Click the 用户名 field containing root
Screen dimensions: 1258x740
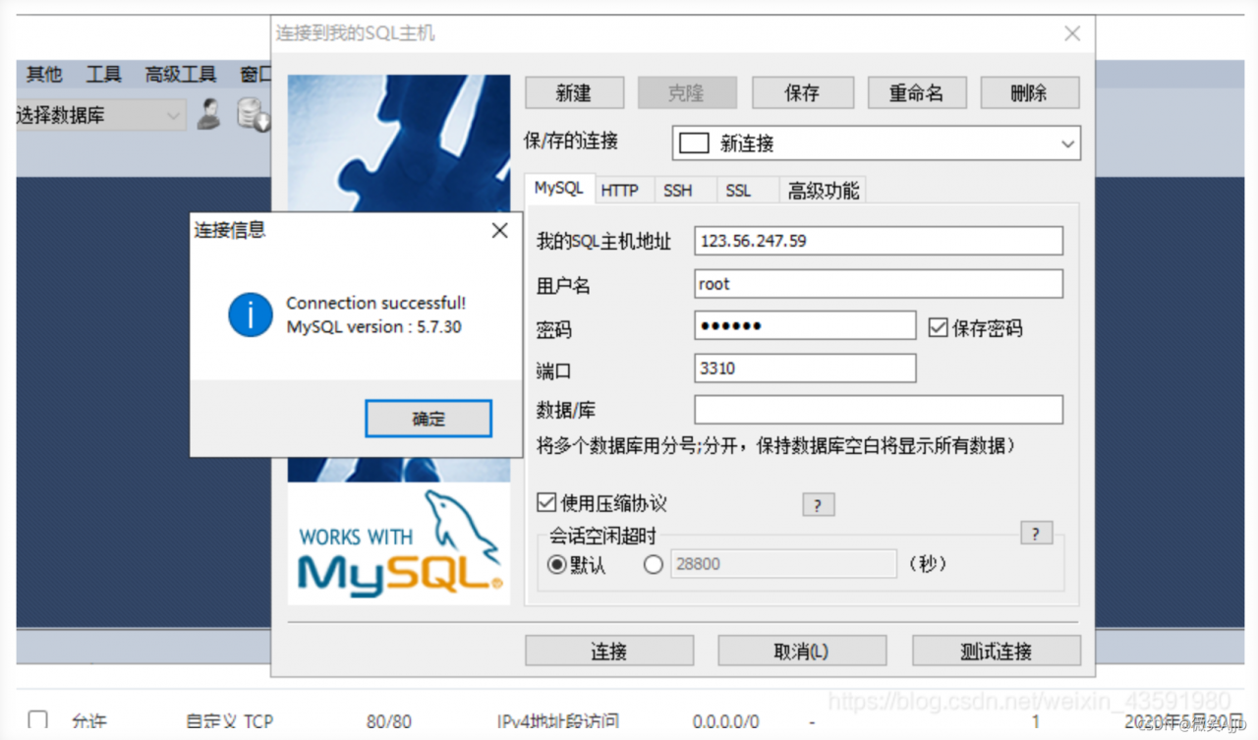(879, 284)
